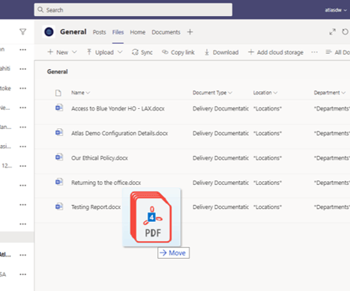Screen dimensions: 350x291
Task: Open more options for sidebar item 'SA'
Action: 23,274
